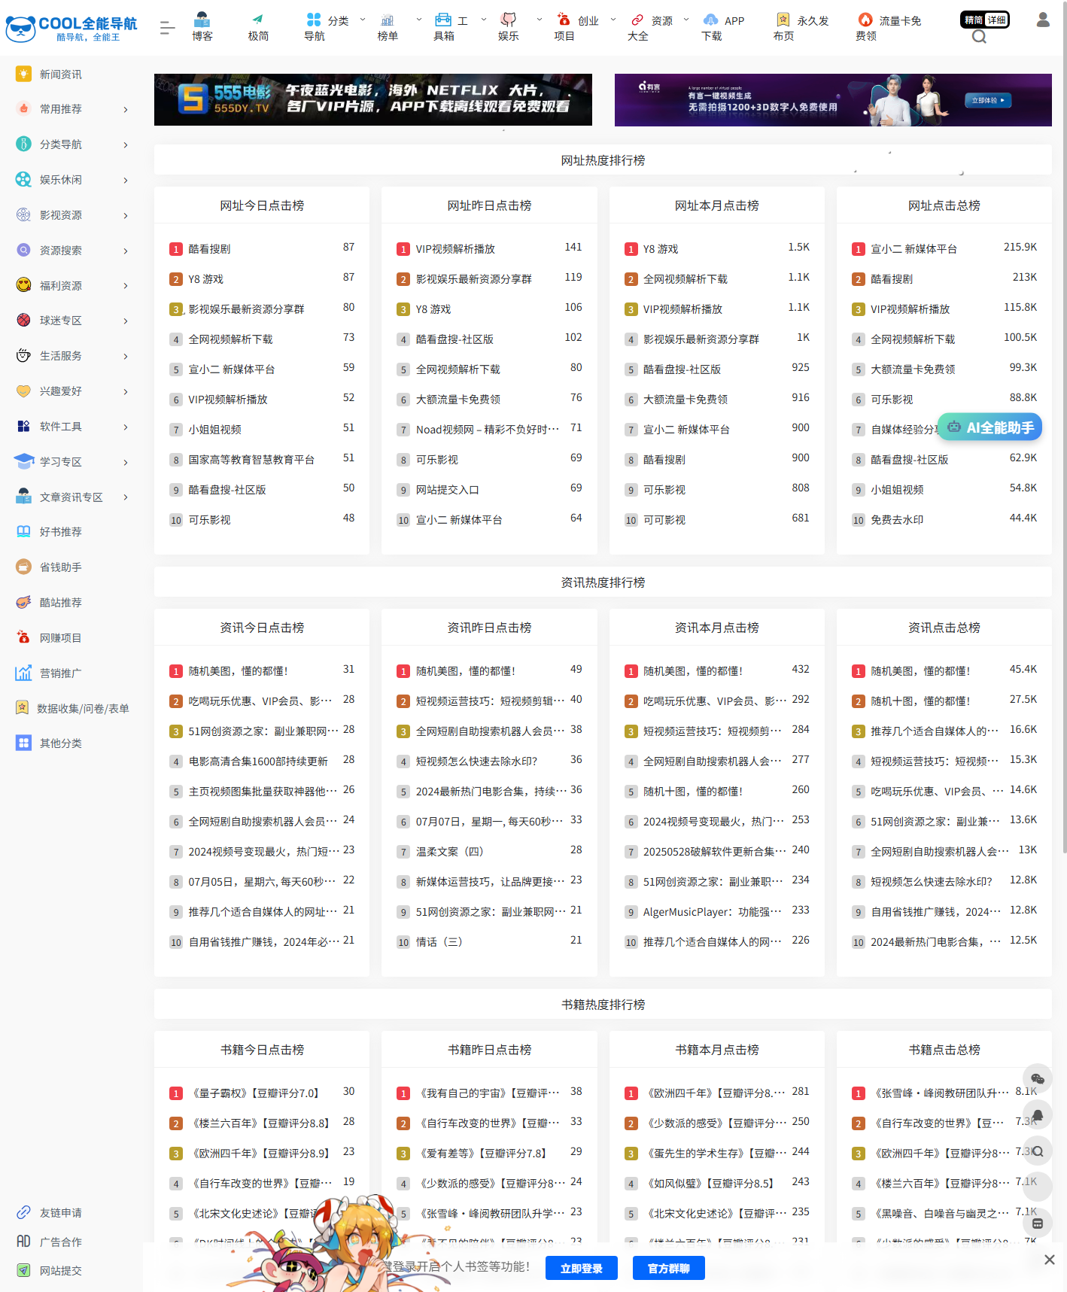
Task: Click the 营销推广 chart icon
Action: [x=23, y=673]
